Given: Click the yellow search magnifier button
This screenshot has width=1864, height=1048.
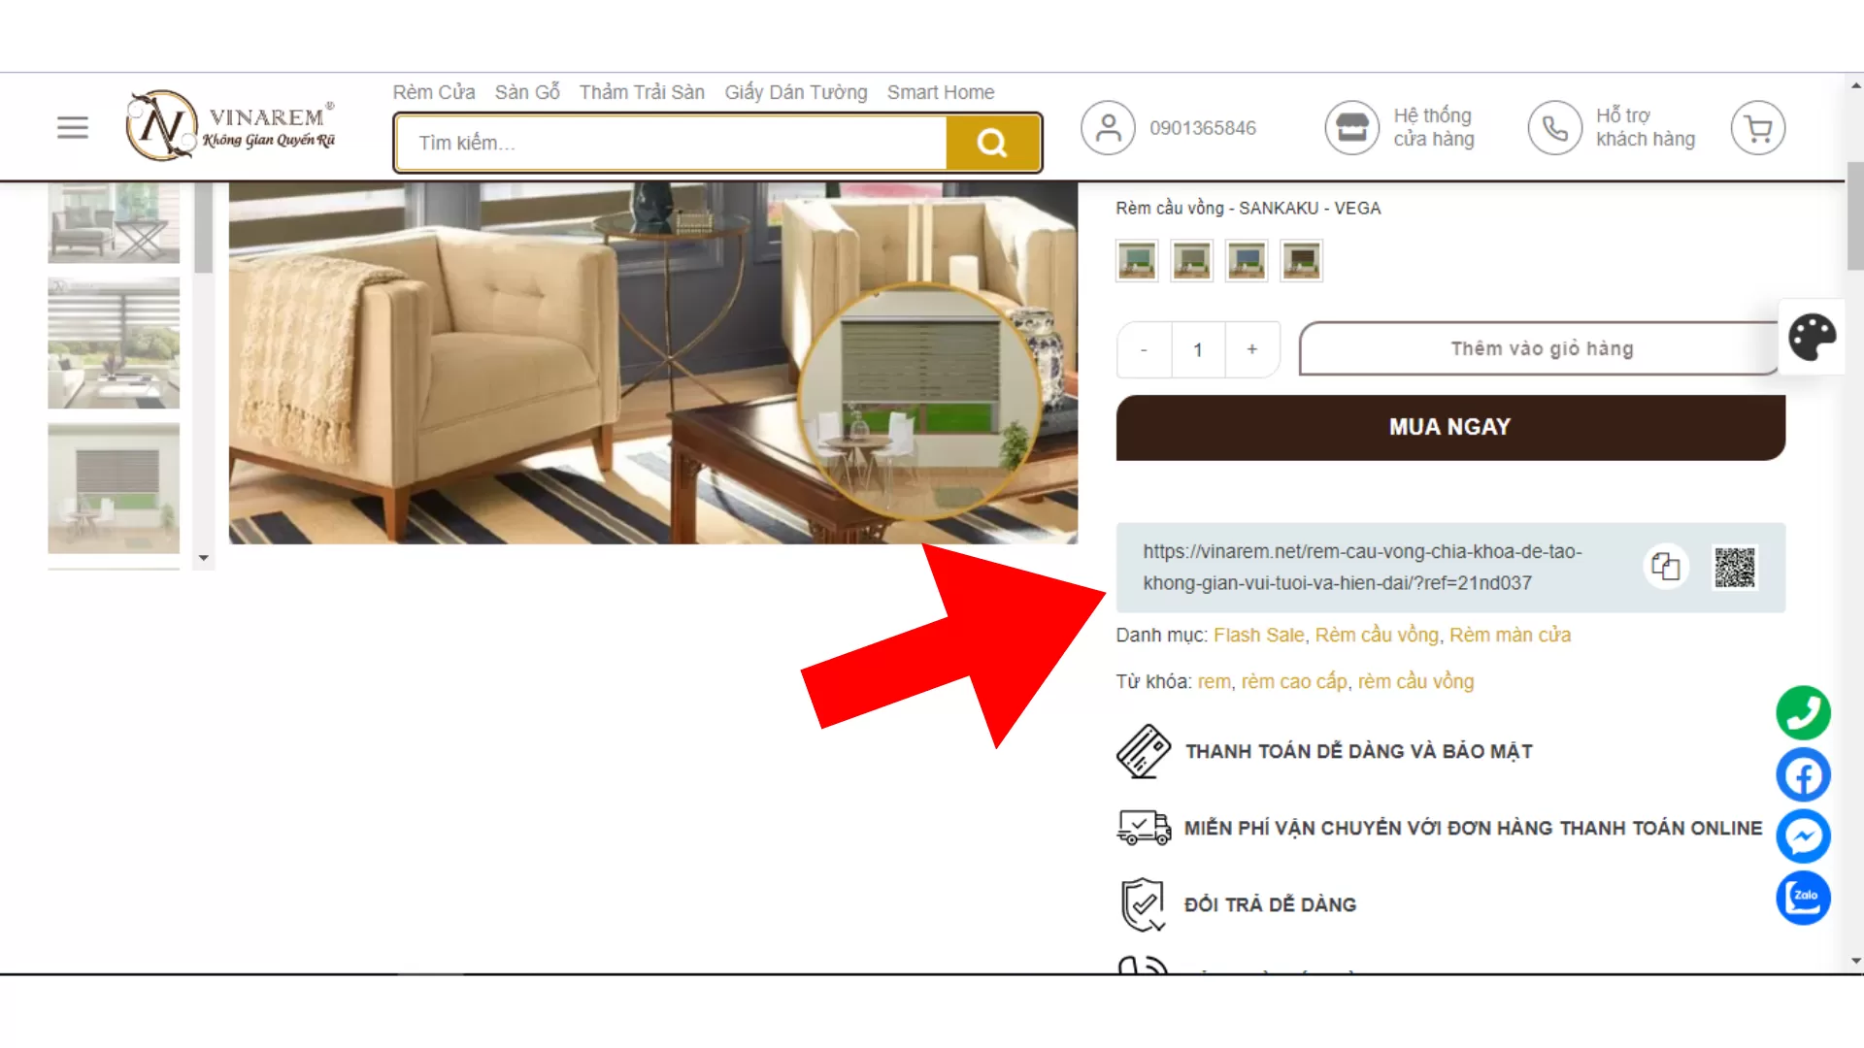Looking at the screenshot, I should pos(992,143).
